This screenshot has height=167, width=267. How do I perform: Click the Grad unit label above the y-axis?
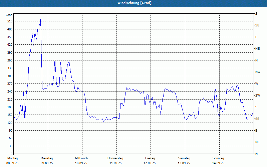[9, 15]
